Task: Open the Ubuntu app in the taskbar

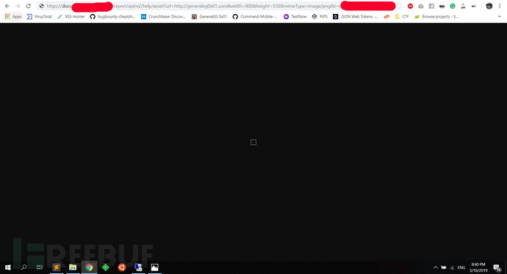Action: tap(122, 267)
